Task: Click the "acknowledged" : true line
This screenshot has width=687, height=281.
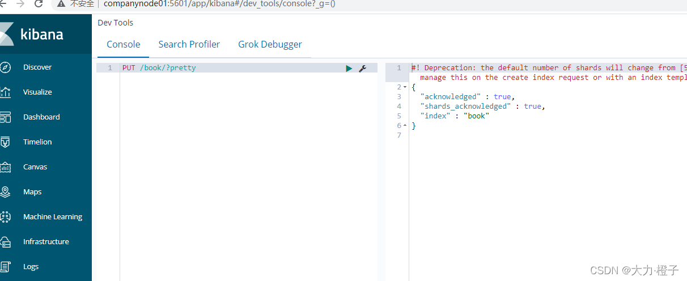Action: tap(468, 97)
